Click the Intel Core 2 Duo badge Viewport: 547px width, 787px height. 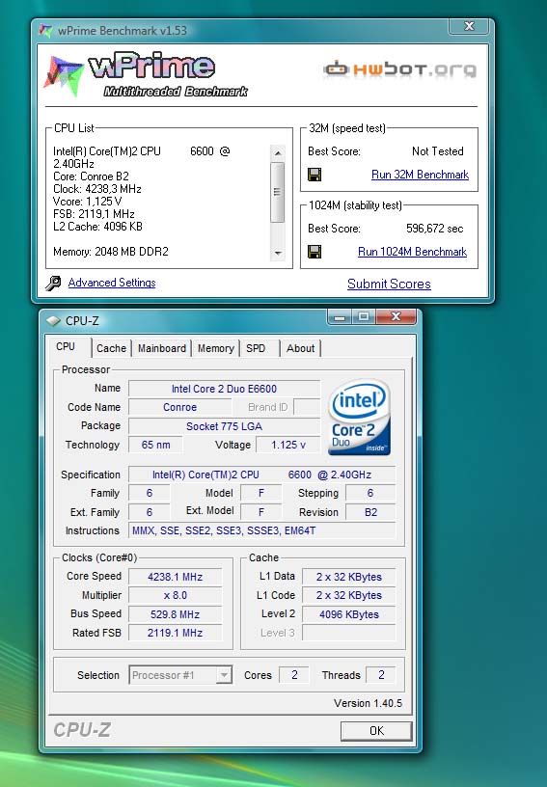(x=359, y=417)
